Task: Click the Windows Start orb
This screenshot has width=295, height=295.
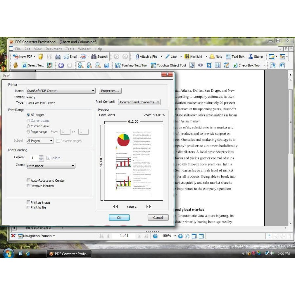Action: pos(9,254)
